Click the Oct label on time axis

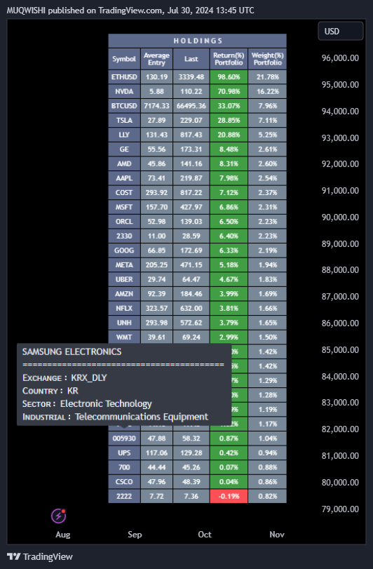point(205,534)
